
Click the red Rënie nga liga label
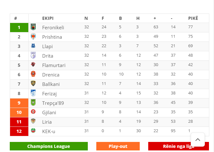click(178, 146)
